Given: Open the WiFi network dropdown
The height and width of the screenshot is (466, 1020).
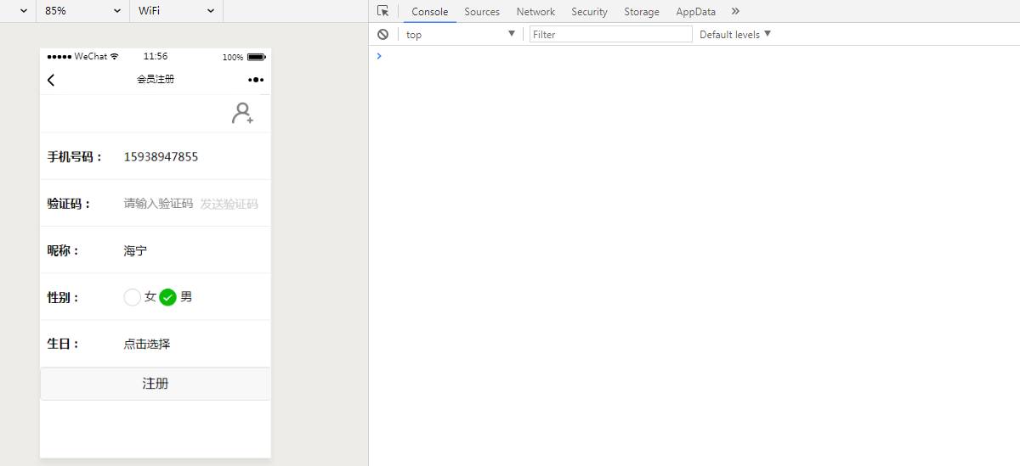Looking at the screenshot, I should click(x=176, y=11).
